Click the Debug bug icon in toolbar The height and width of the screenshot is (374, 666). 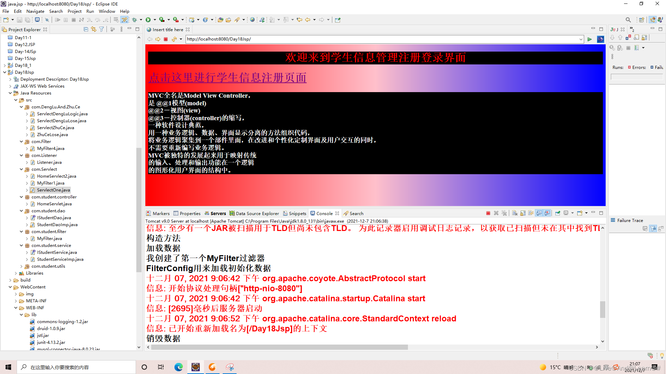pos(135,20)
